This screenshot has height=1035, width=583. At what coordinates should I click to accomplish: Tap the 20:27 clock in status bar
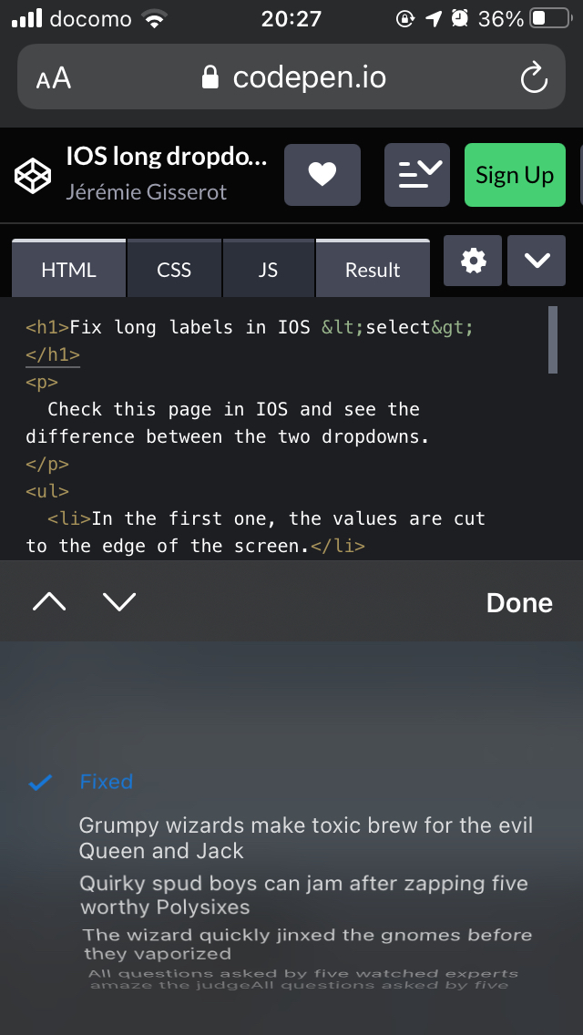(x=291, y=18)
